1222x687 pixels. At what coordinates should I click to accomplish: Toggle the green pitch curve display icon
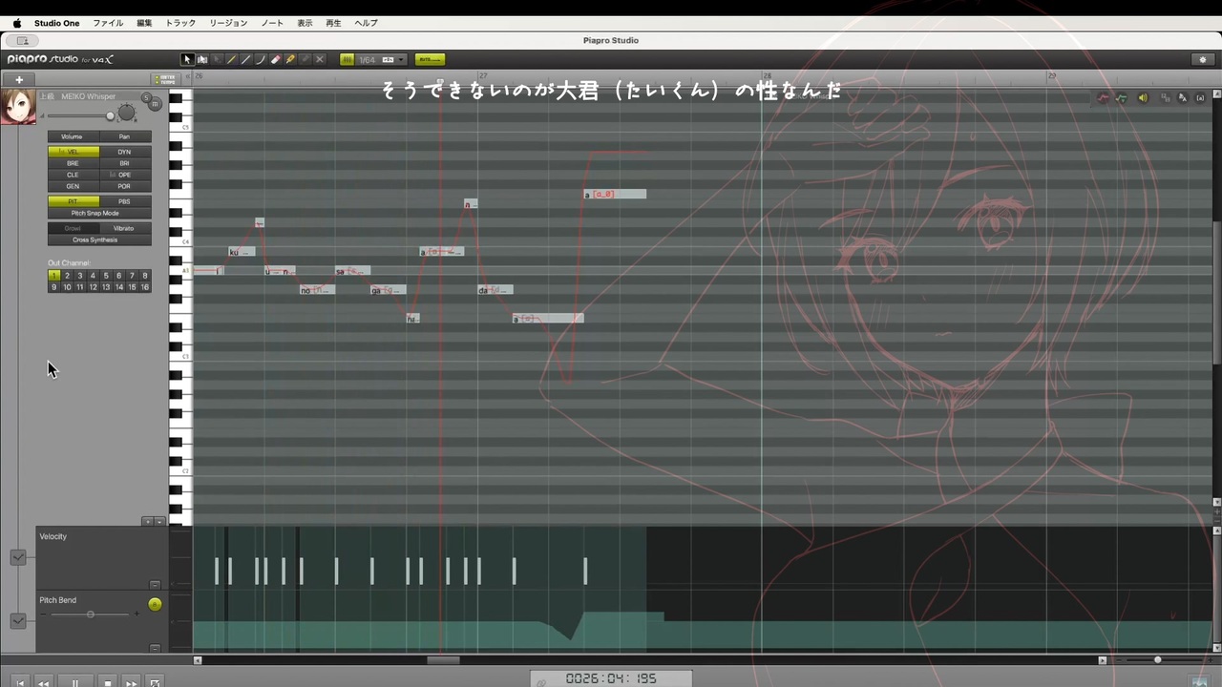coord(1122,98)
